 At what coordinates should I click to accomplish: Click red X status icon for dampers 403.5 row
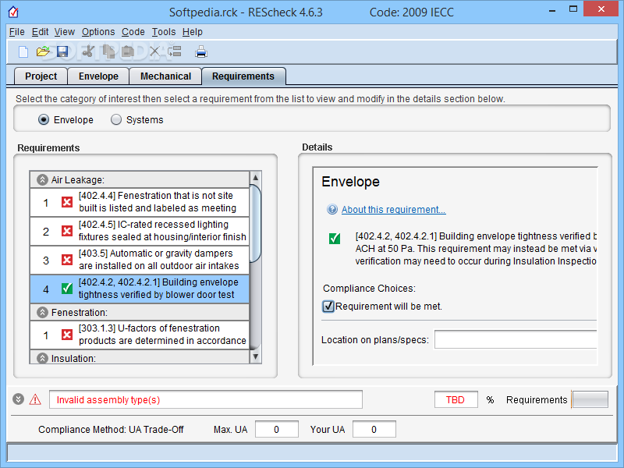point(67,260)
